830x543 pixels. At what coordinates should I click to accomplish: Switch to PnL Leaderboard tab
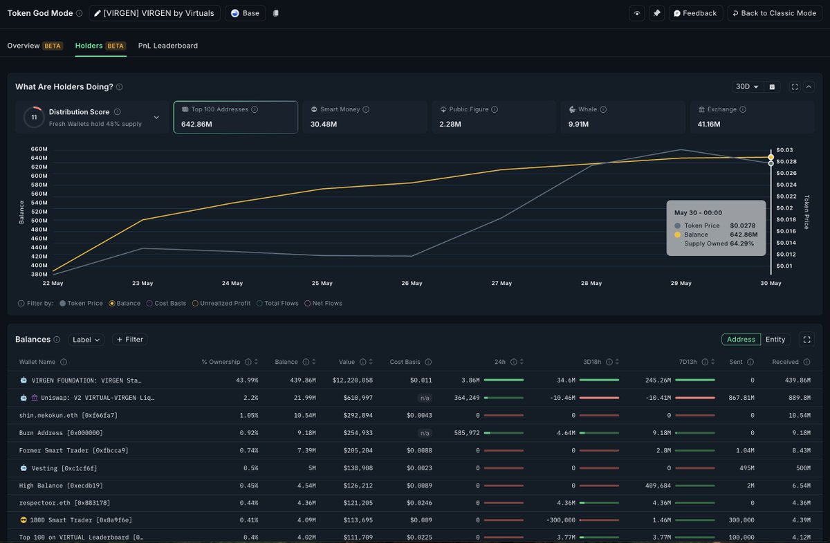click(168, 46)
